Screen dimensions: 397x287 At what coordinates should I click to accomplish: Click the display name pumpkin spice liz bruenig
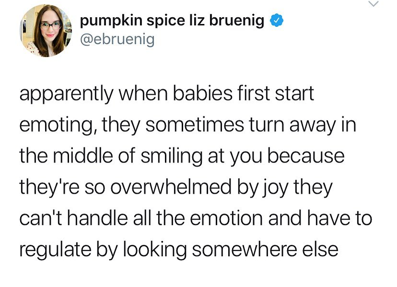[x=172, y=21]
